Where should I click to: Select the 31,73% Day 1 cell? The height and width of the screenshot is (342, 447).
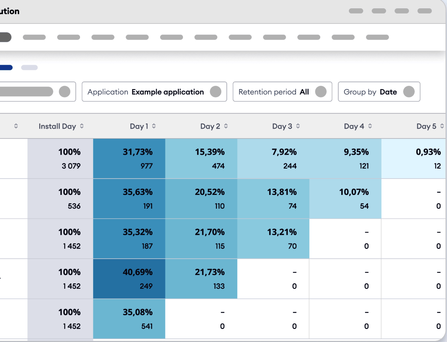click(129, 158)
